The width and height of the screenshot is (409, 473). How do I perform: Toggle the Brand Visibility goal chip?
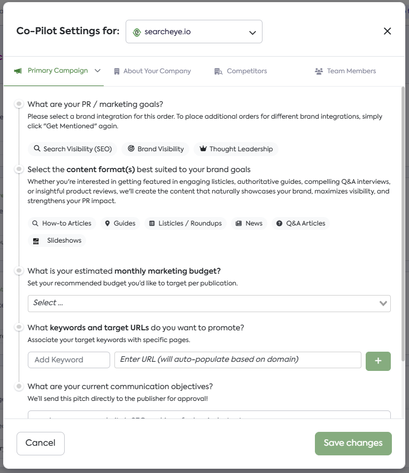click(156, 149)
